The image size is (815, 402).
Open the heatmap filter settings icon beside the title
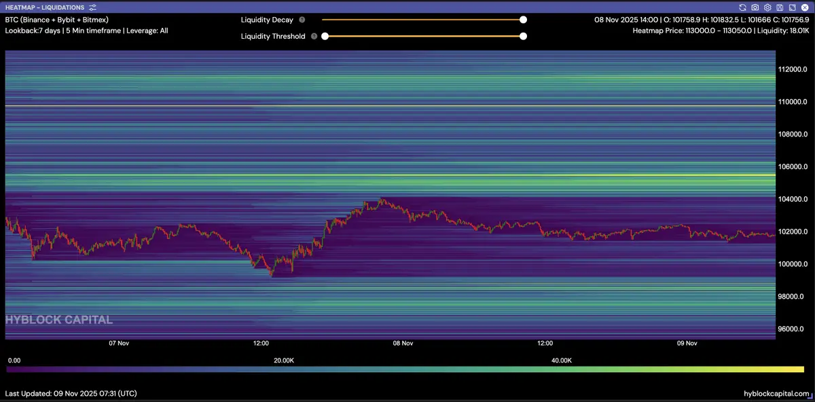point(92,7)
